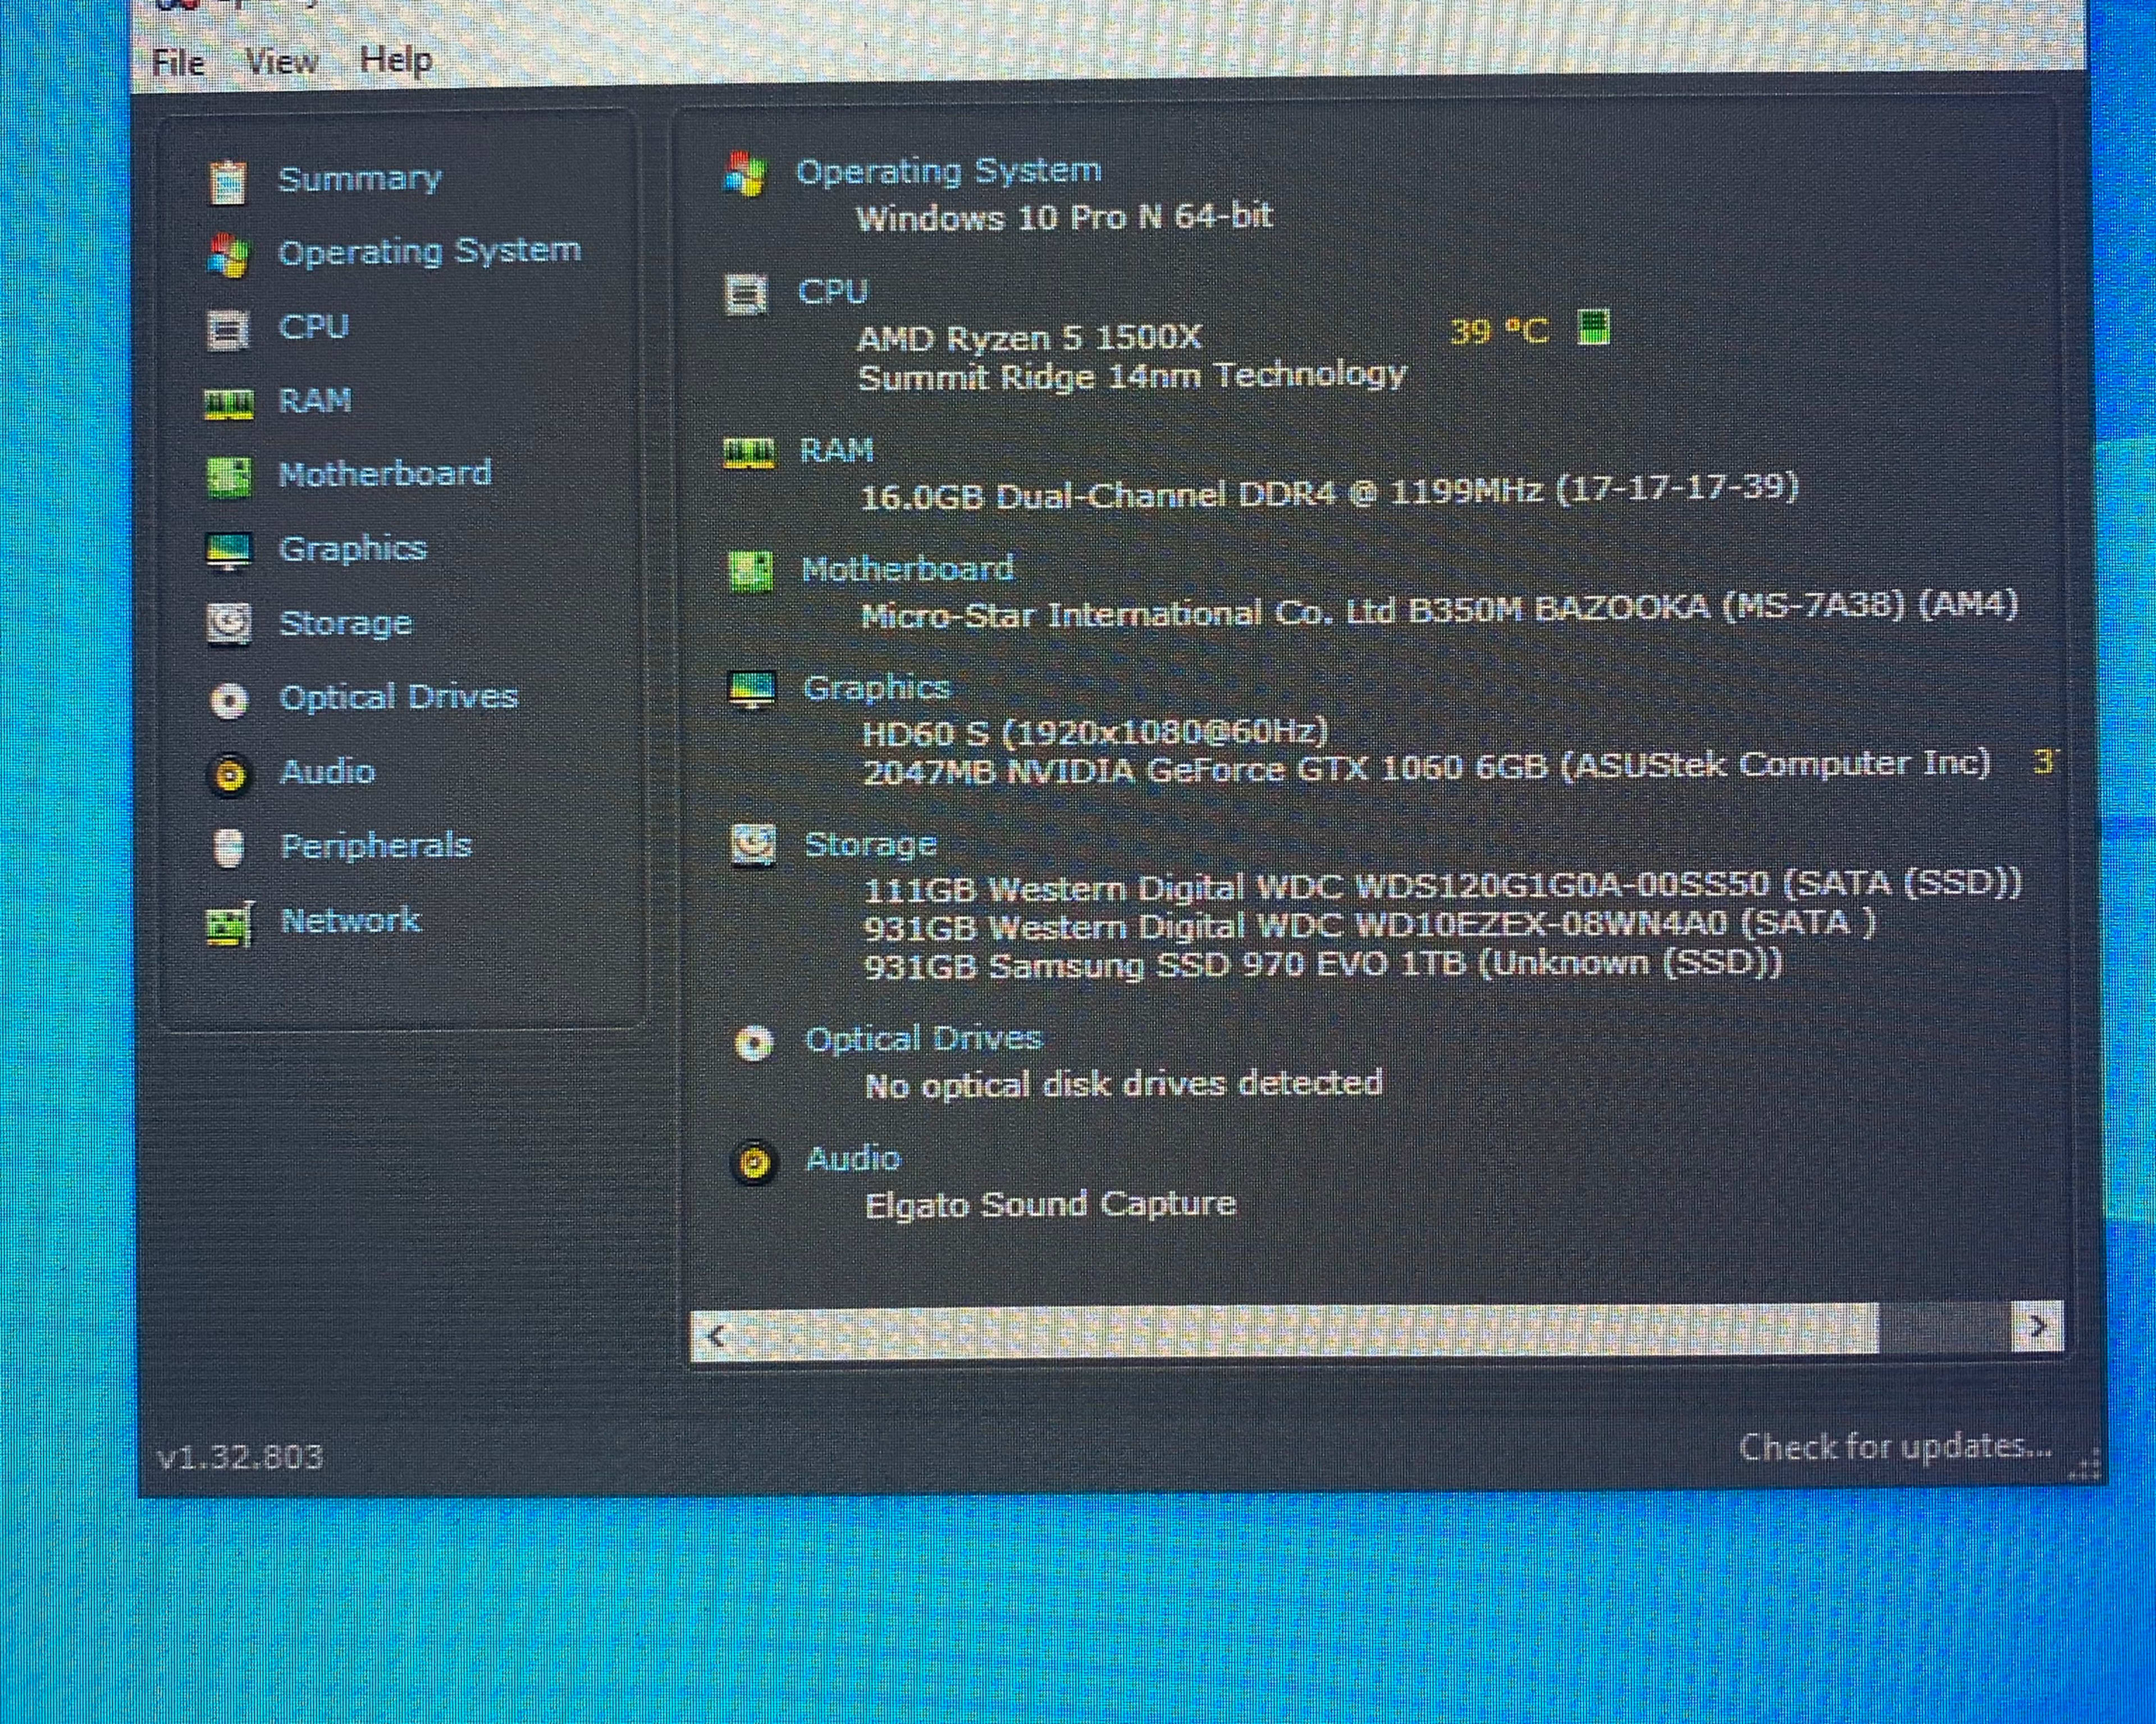2156x1724 pixels.
Task: Click the horizontal scrollbar thumb
Action: tap(1310, 1331)
